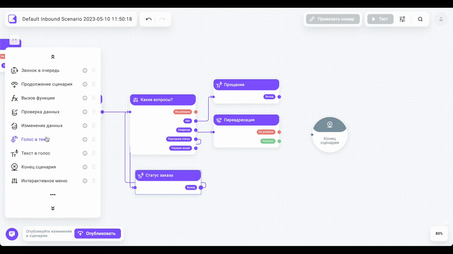
Task: Select the Конец сценария end node
Action: tap(330, 135)
